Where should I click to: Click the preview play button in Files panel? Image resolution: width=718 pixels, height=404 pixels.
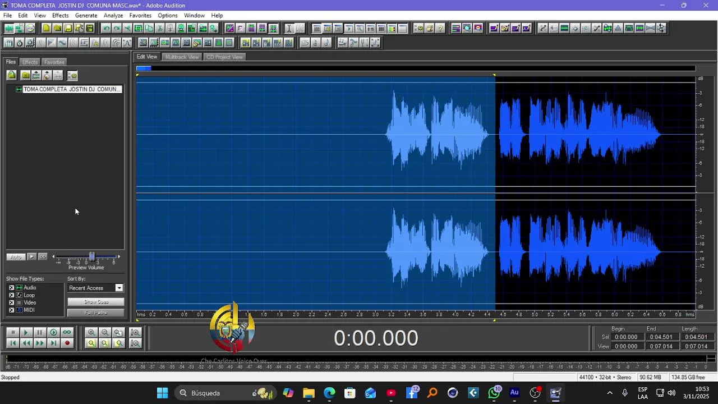(31, 256)
